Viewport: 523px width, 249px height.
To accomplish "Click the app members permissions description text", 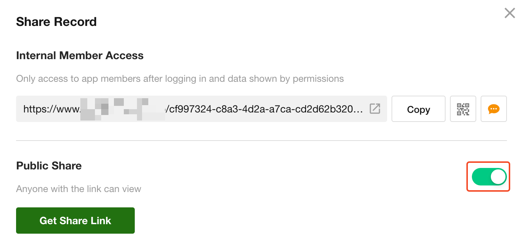I will tap(180, 78).
